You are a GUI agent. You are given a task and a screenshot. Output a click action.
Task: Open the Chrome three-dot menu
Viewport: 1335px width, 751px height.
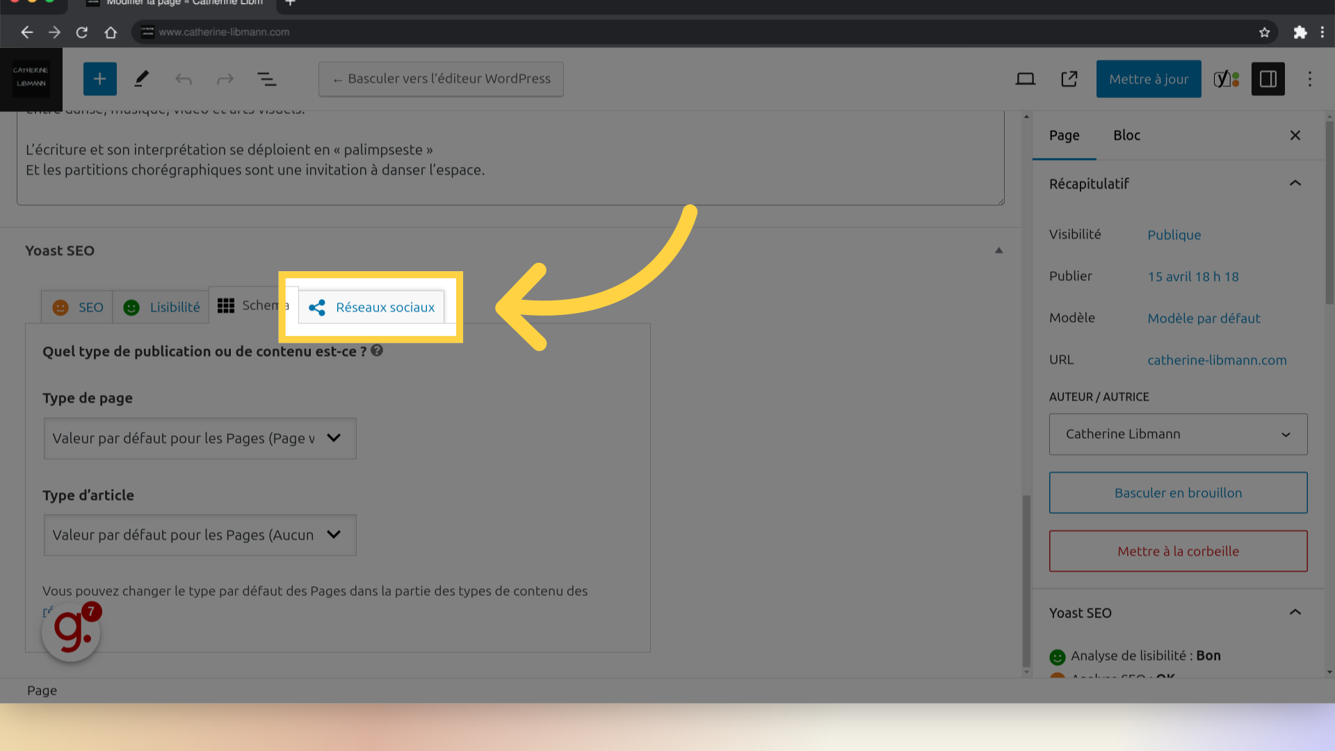pos(1322,32)
